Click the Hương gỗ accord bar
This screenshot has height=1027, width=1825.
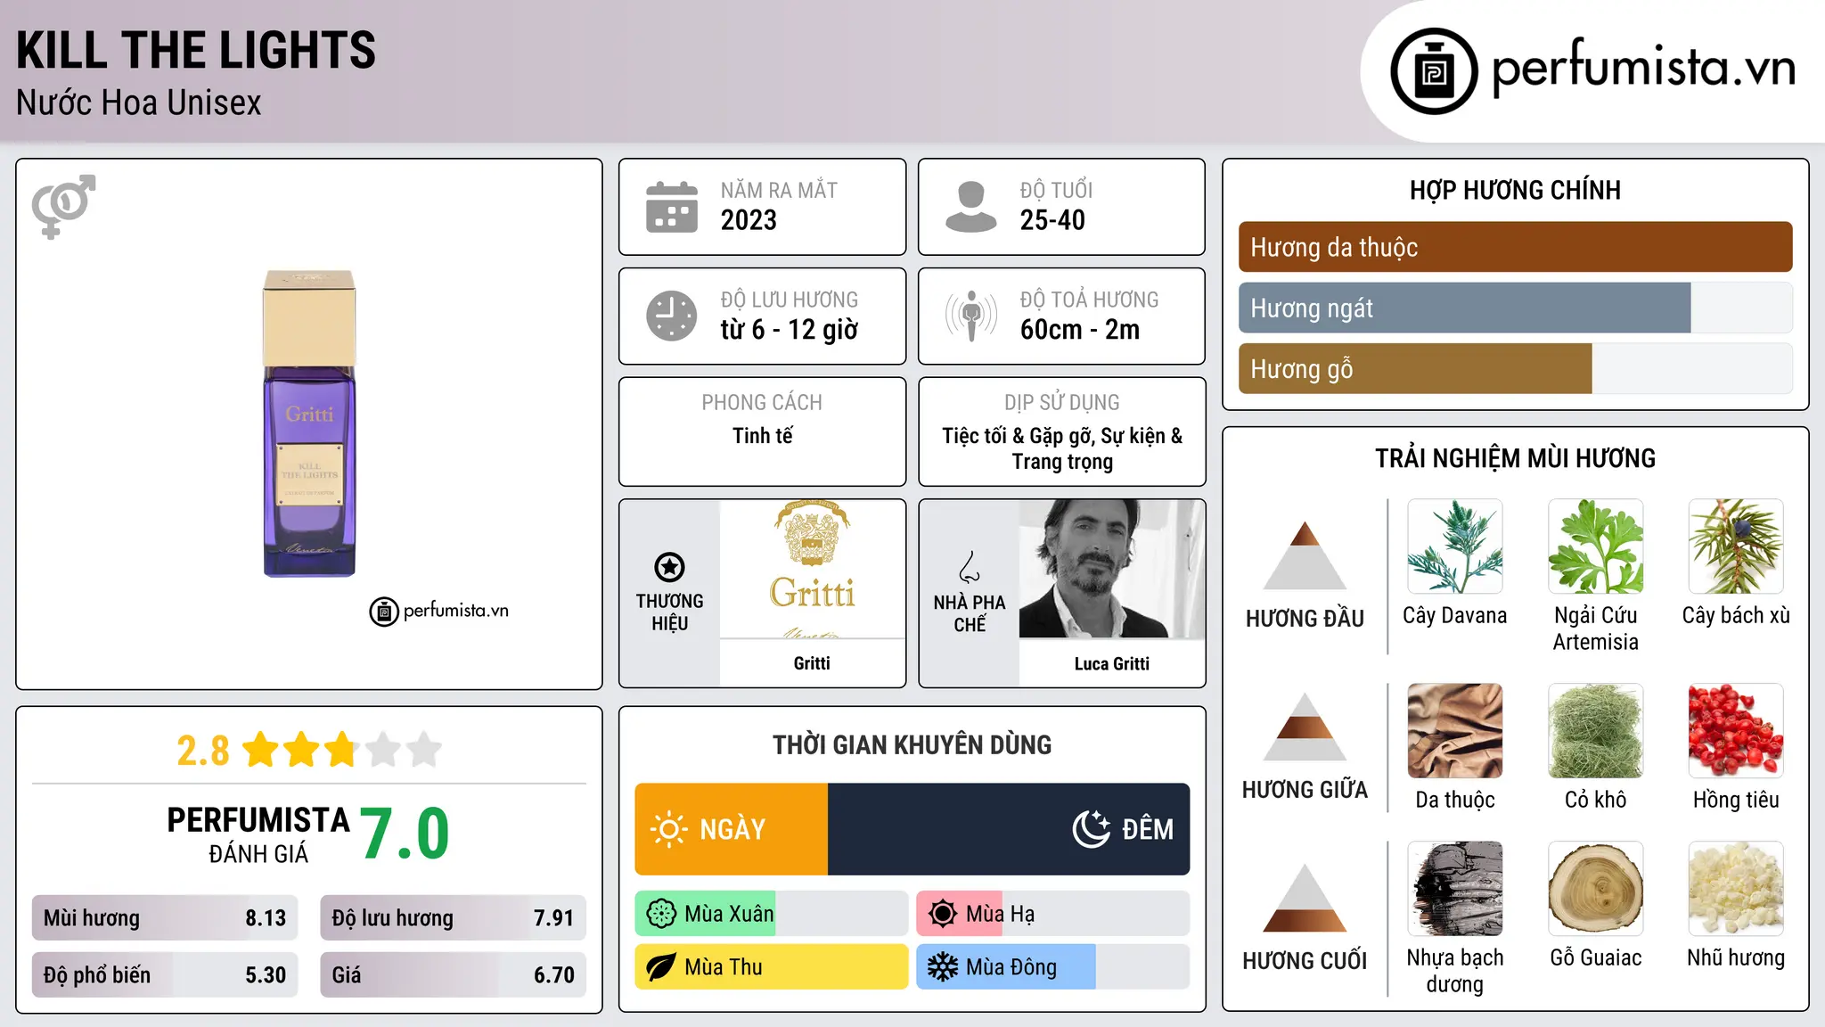[1515, 369]
